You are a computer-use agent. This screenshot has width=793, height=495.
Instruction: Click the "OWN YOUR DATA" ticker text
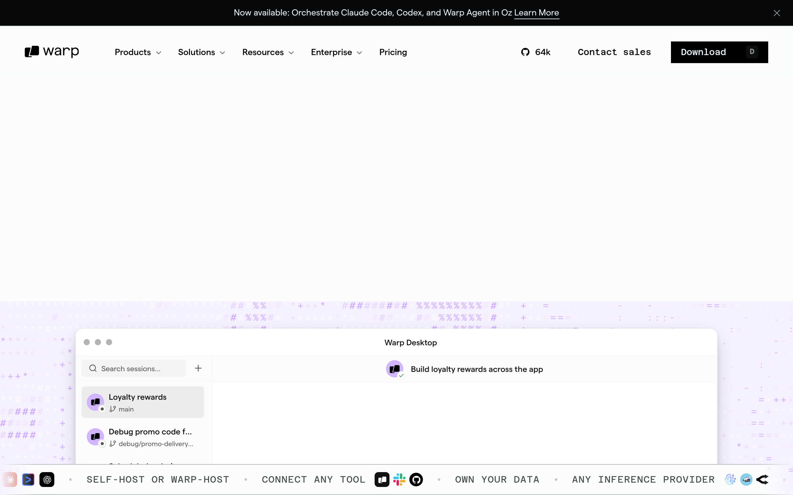pos(497,480)
